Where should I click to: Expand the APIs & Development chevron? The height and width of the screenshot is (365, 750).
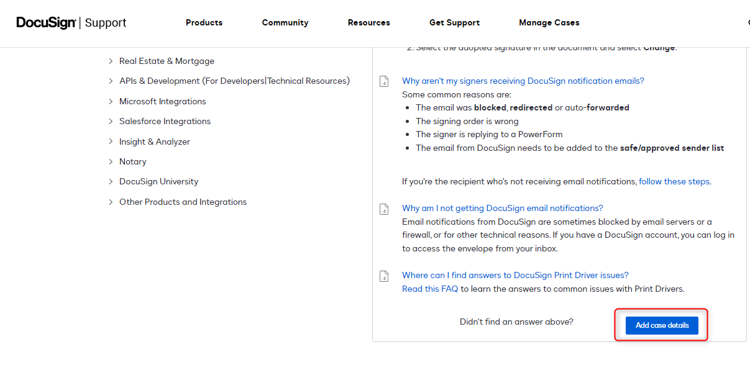tap(111, 81)
